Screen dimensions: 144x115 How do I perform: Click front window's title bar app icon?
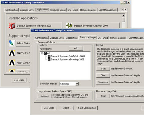point(33,30)
